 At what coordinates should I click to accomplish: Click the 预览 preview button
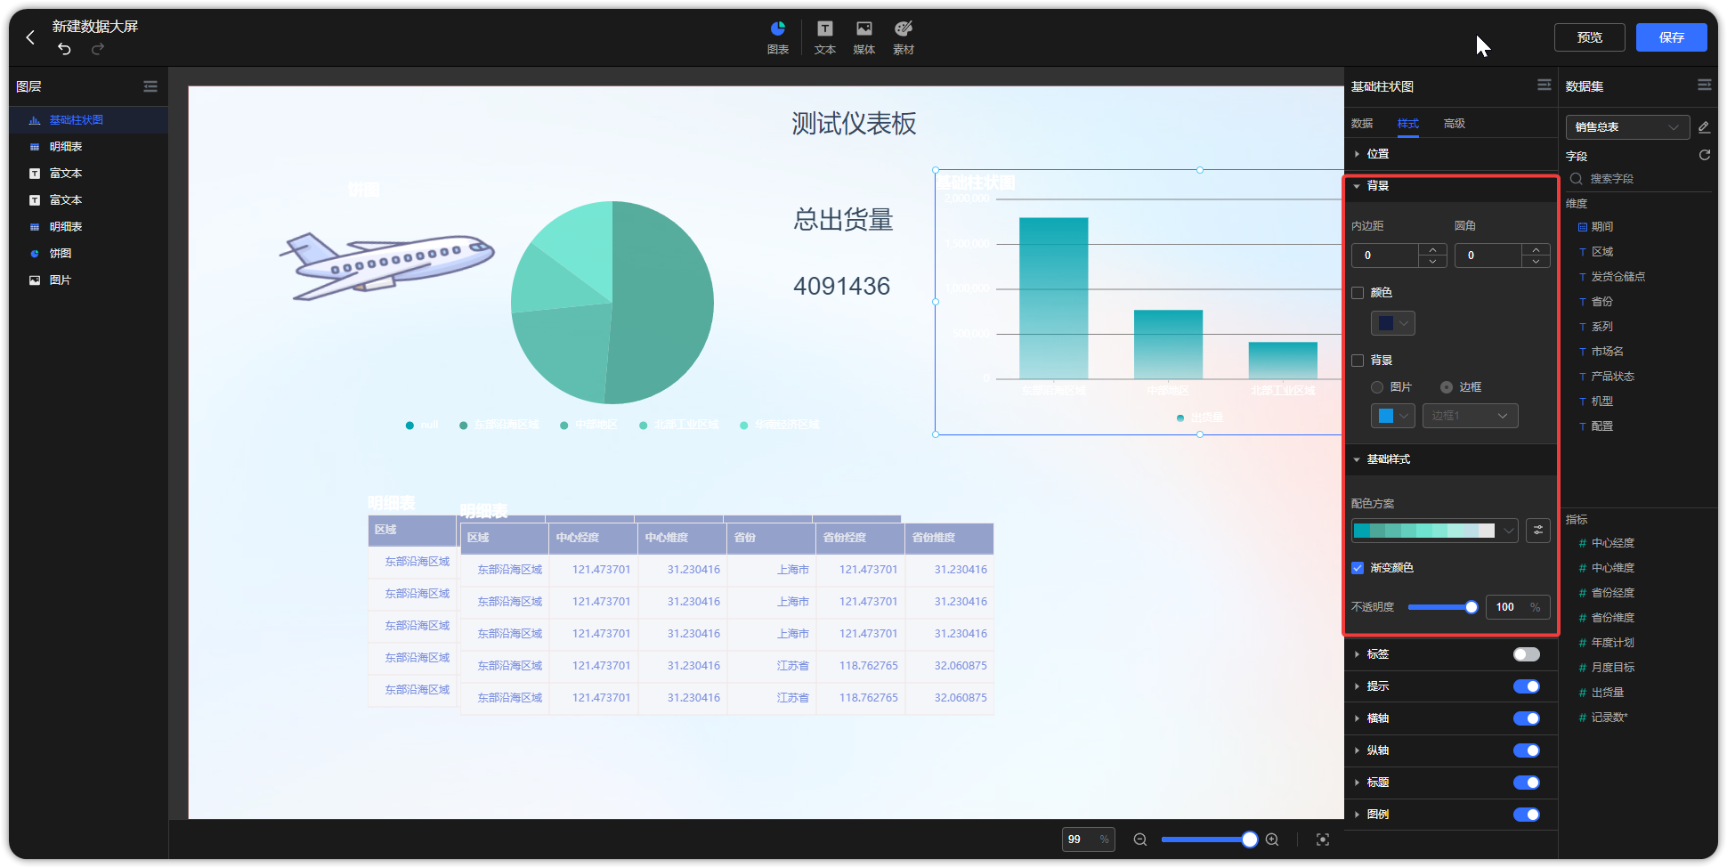pos(1589,37)
